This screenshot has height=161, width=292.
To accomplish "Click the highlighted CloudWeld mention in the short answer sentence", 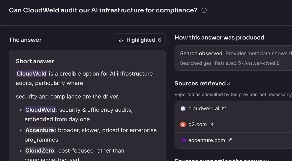I will point(32,73).
